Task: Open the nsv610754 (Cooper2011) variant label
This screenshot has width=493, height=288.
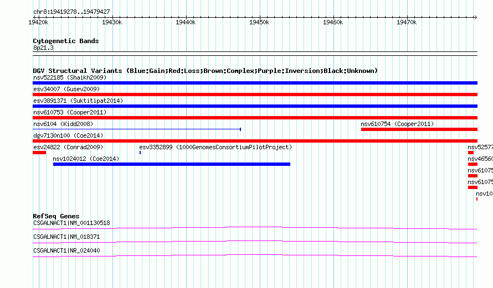Action: [x=397, y=124]
